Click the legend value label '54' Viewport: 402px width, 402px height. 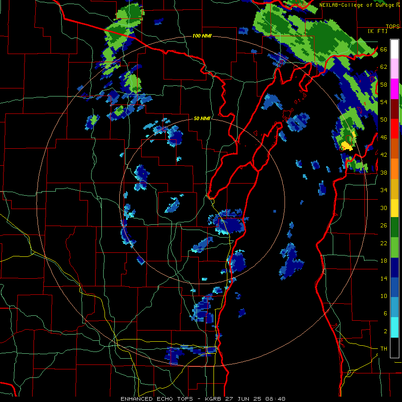[384, 102]
